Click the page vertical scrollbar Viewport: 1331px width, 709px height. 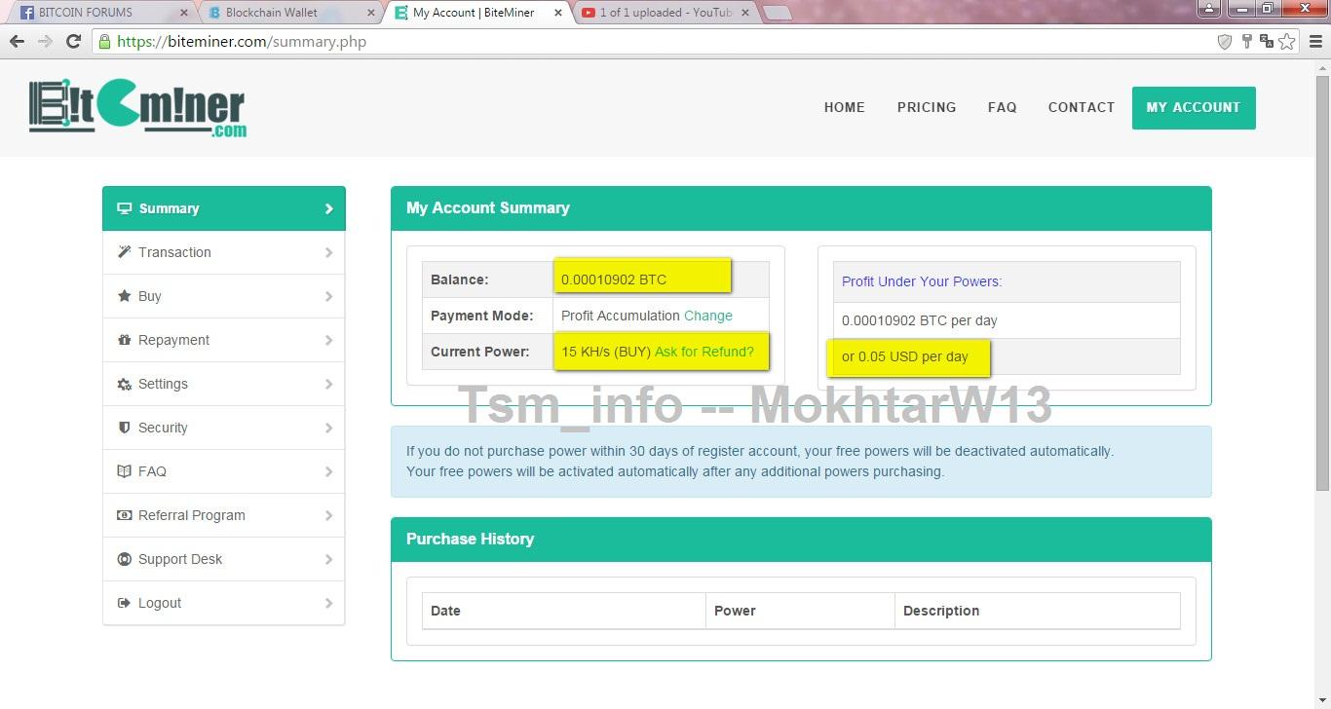[1322, 282]
